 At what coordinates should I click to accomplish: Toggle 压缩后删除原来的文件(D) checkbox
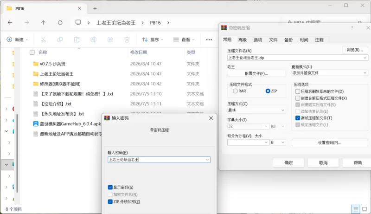click(298, 91)
